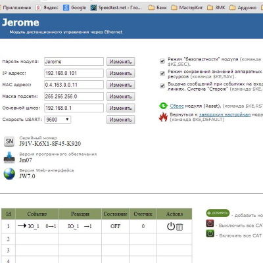Click the Jerome page title

pos(20,22)
